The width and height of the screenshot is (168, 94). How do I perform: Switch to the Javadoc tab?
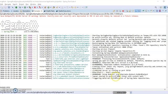pyautogui.click(x=15, y=11)
